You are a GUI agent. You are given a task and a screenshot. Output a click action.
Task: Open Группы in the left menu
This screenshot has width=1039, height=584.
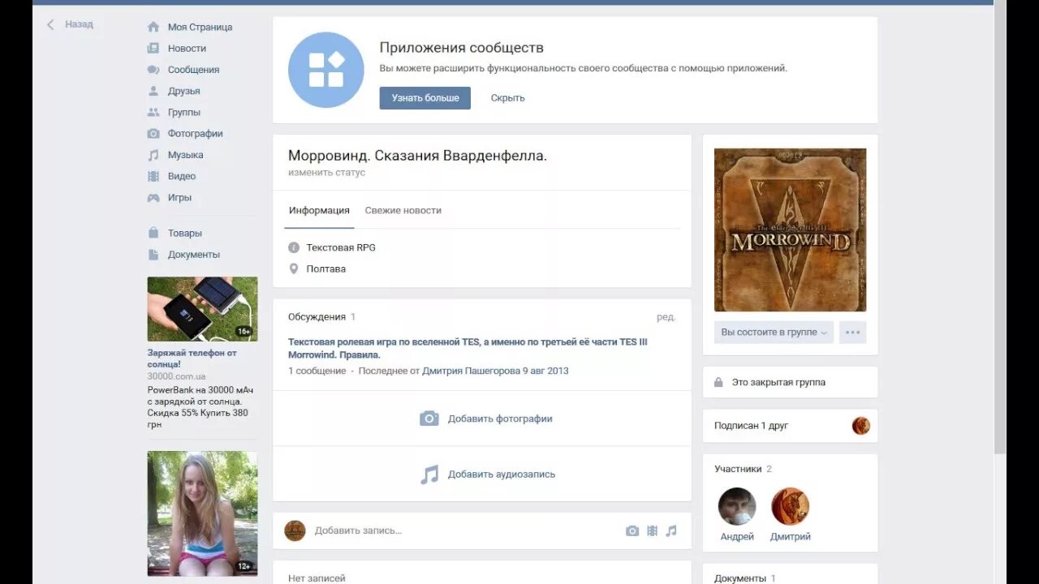point(184,112)
